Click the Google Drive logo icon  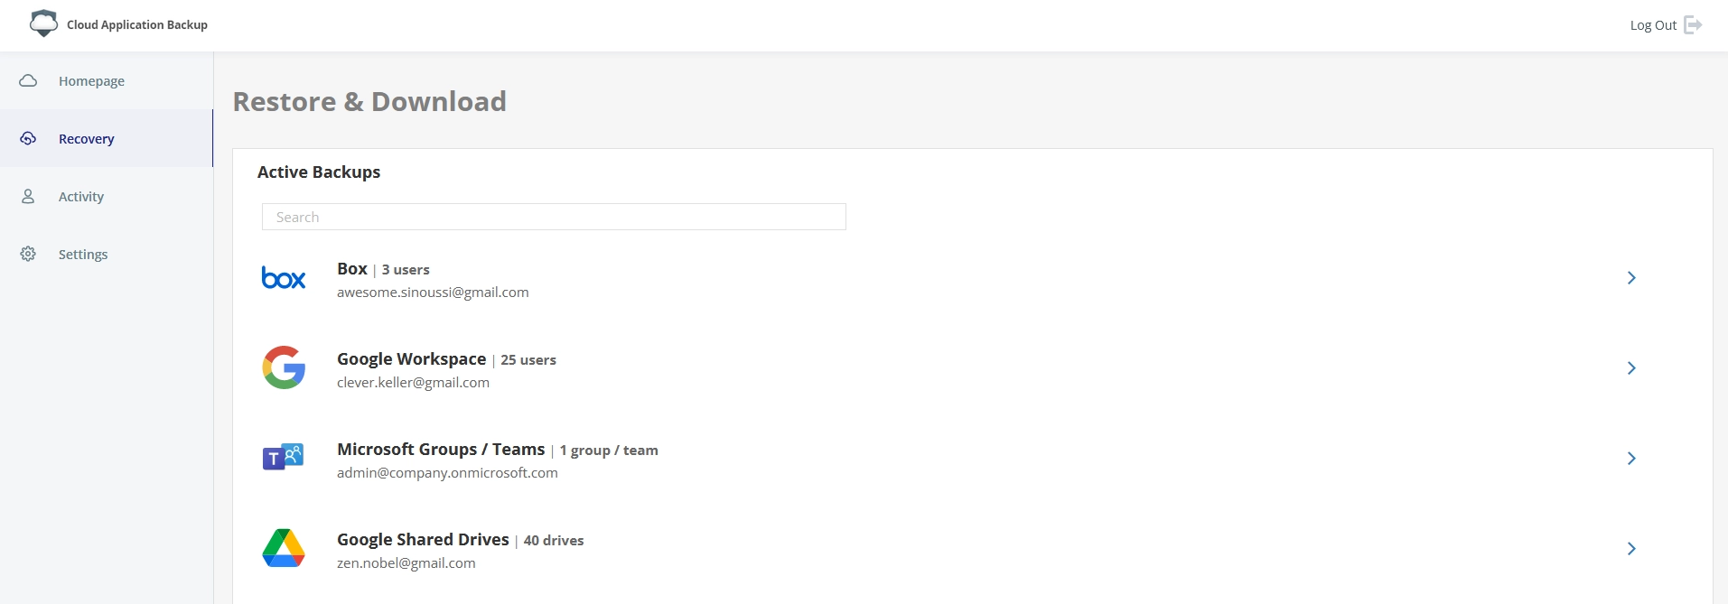284,548
